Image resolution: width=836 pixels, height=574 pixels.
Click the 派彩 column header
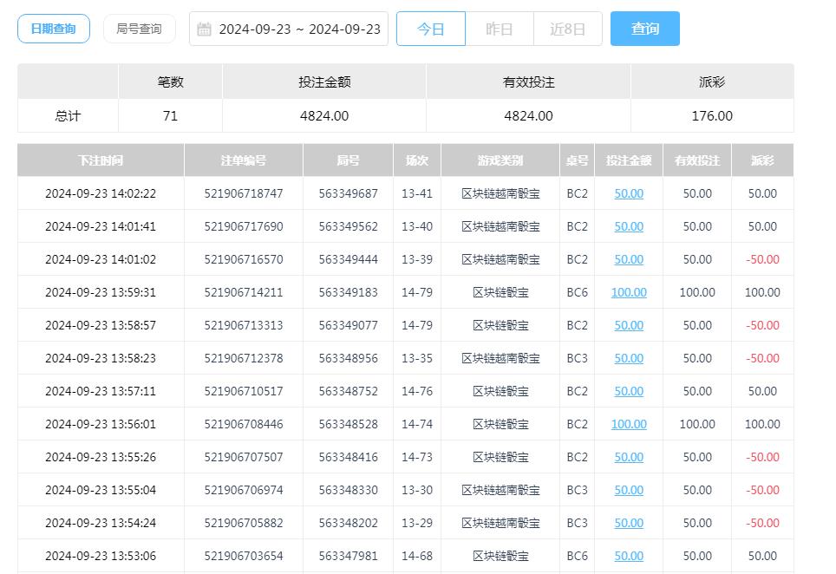pos(761,160)
